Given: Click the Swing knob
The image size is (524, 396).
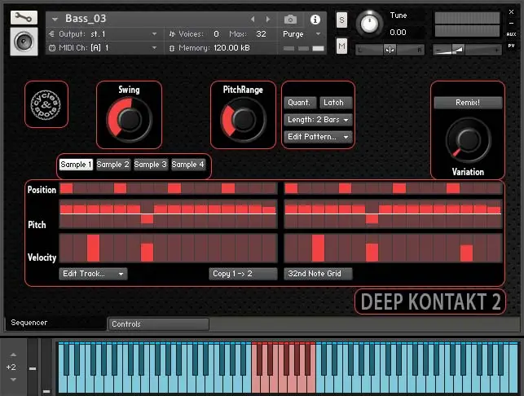Looking at the screenshot, I should (130, 119).
